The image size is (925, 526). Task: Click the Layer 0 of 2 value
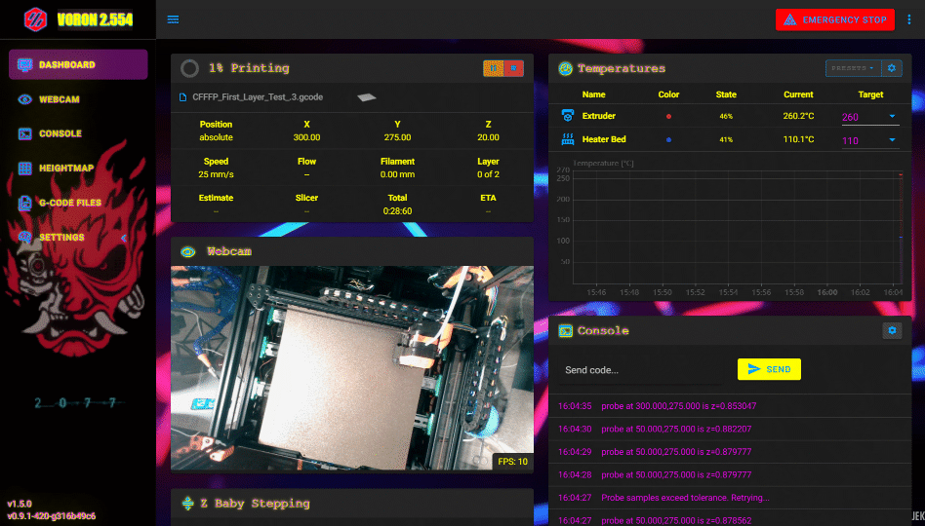(x=489, y=174)
